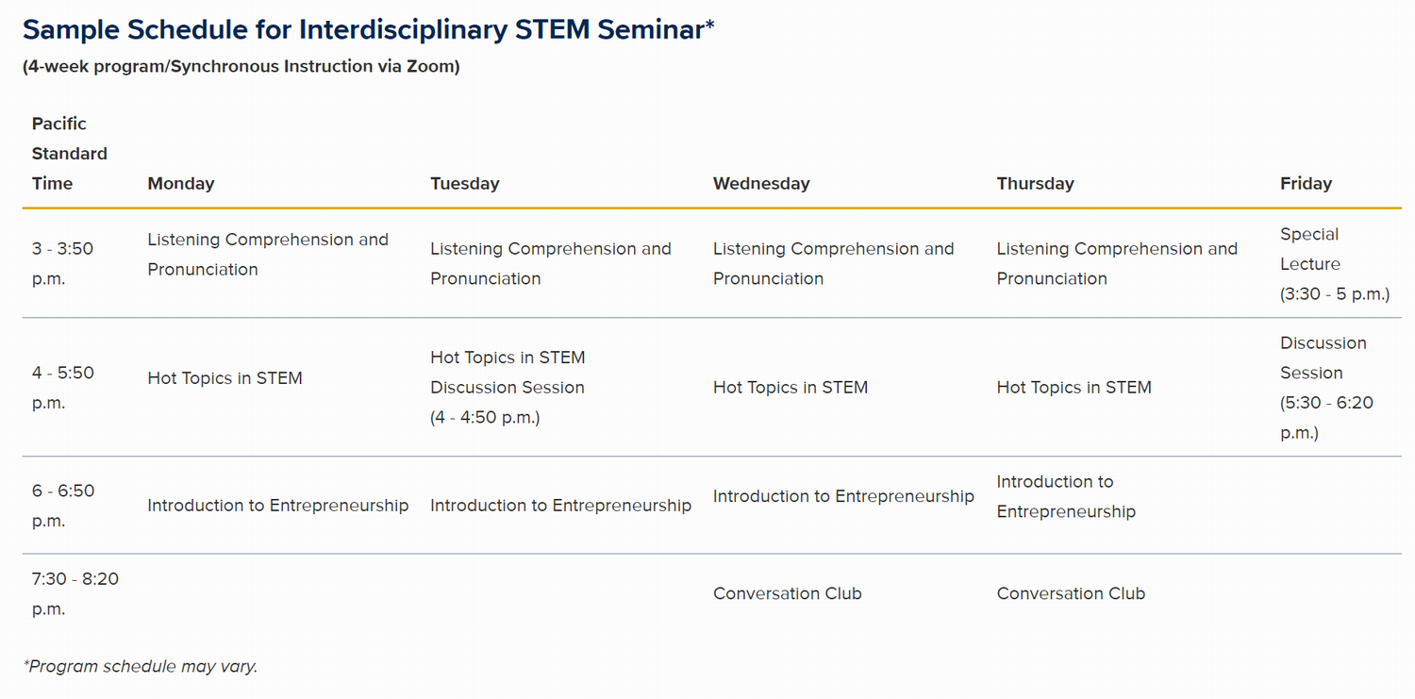
Task: Click the Thursday column header
Action: (x=1035, y=184)
